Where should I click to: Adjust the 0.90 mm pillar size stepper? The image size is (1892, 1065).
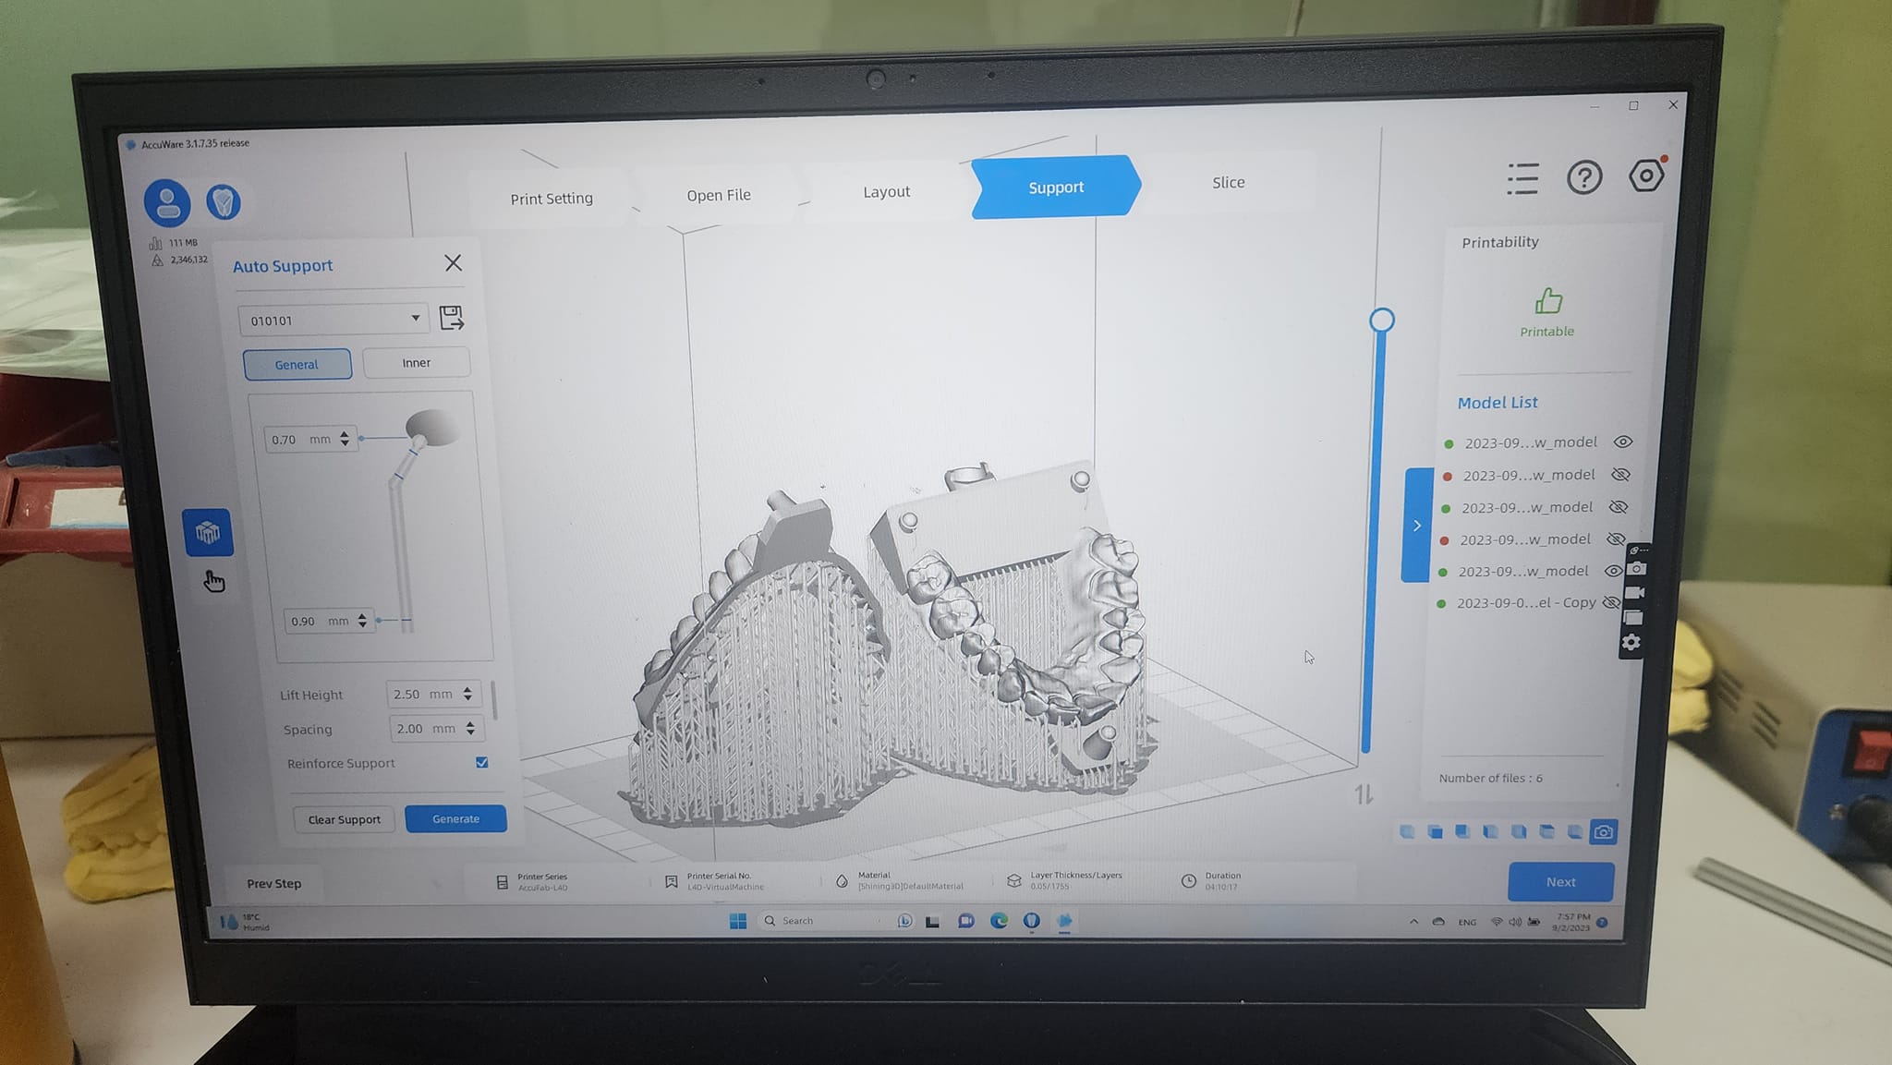362,621
